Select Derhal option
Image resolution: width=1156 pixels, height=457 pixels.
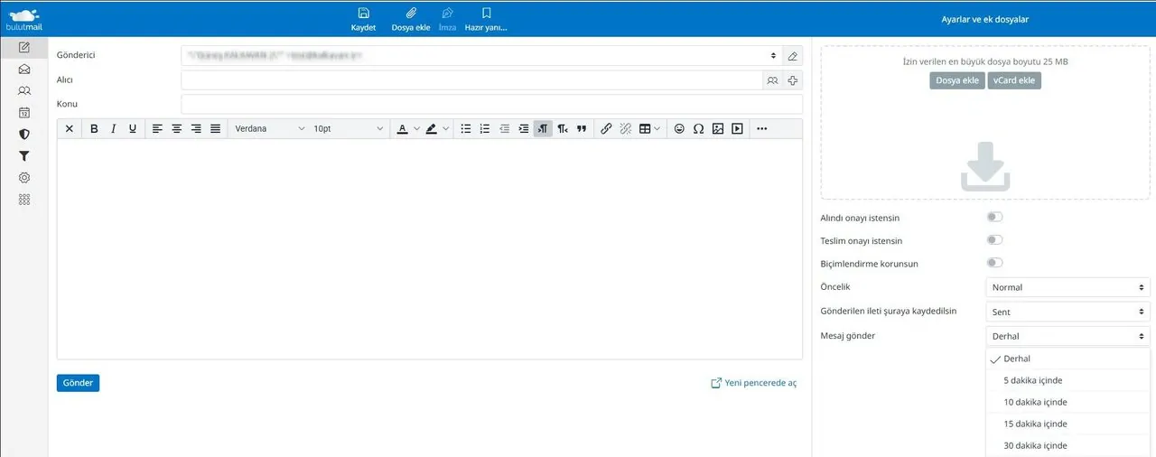point(1067,359)
